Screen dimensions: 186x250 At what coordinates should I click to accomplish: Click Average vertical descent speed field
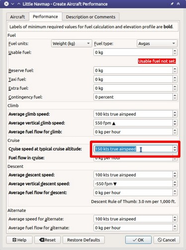tap(133, 184)
